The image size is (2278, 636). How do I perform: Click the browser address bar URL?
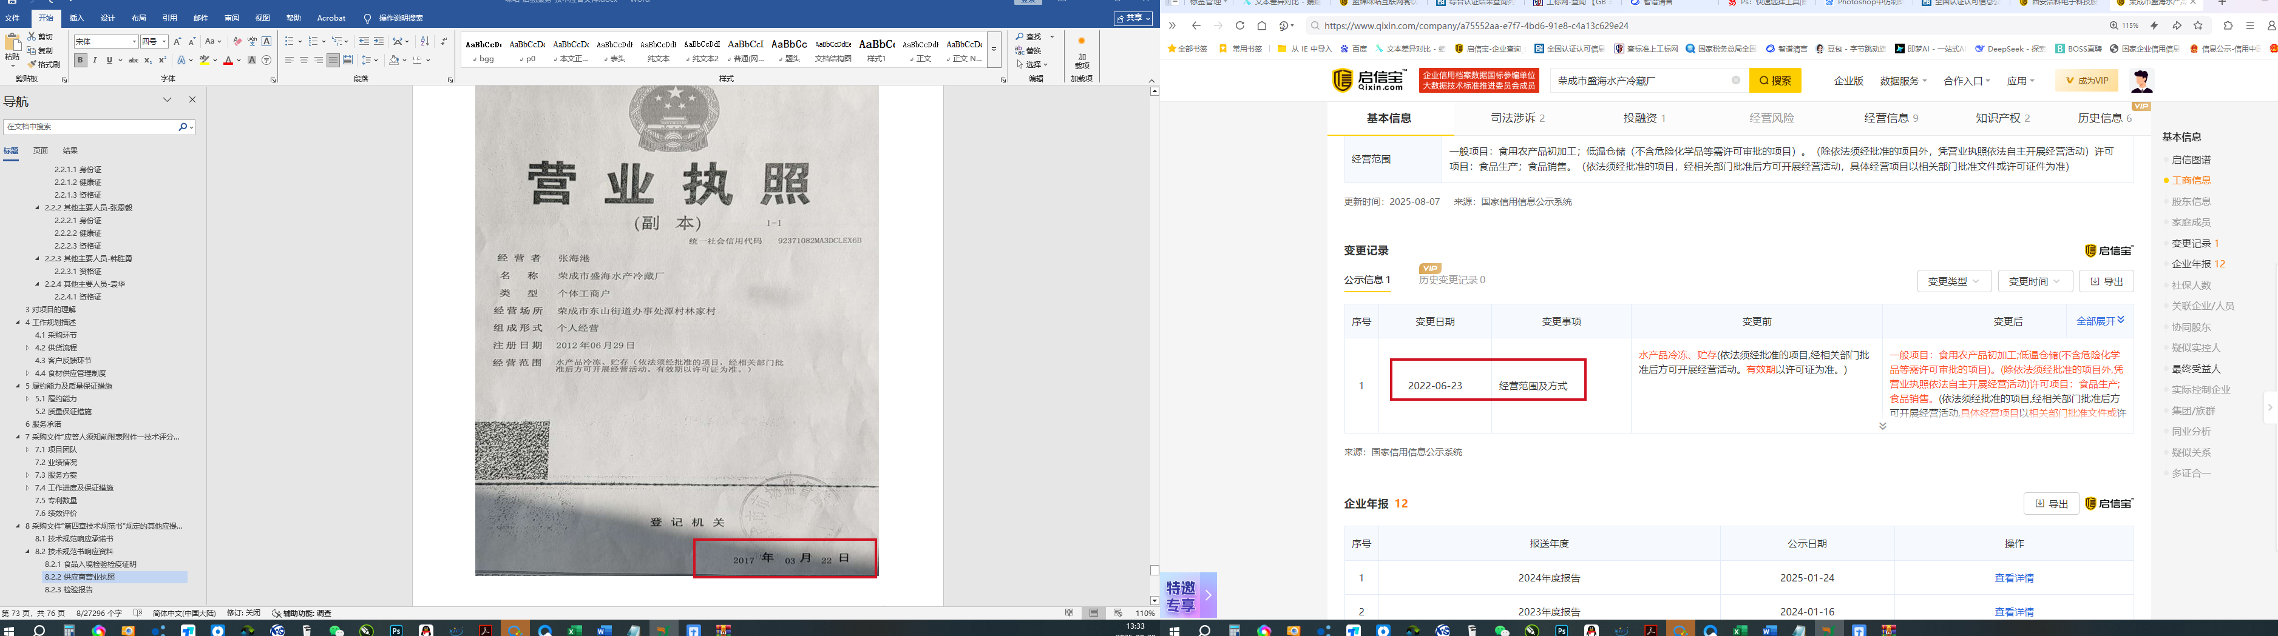[1476, 25]
